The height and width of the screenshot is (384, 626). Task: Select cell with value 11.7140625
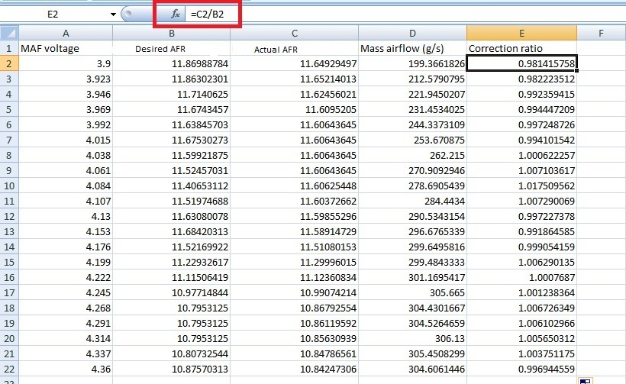[x=171, y=94]
